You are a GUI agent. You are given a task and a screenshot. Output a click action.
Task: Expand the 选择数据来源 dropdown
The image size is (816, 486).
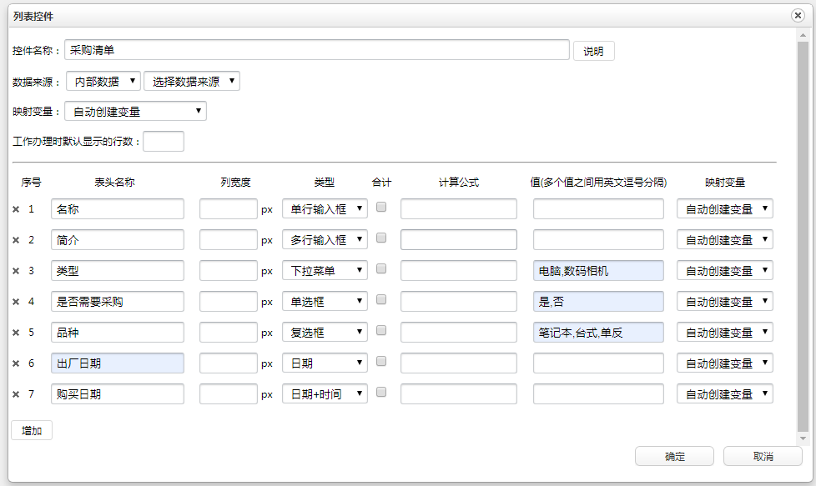tap(192, 81)
